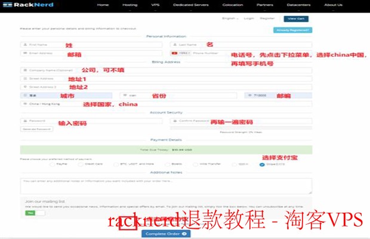This screenshot has width=370, height=239.
Task: Click the Street Address 2 field
Action: click(166, 87)
